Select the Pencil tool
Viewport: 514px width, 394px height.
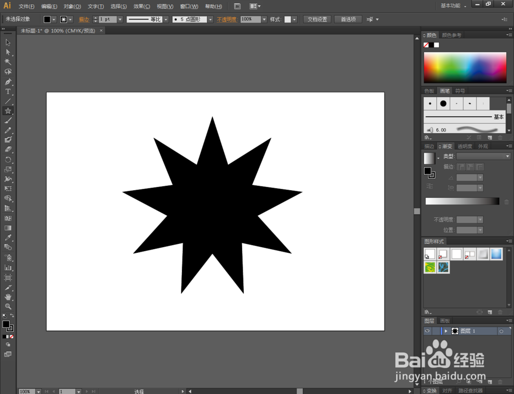point(8,130)
